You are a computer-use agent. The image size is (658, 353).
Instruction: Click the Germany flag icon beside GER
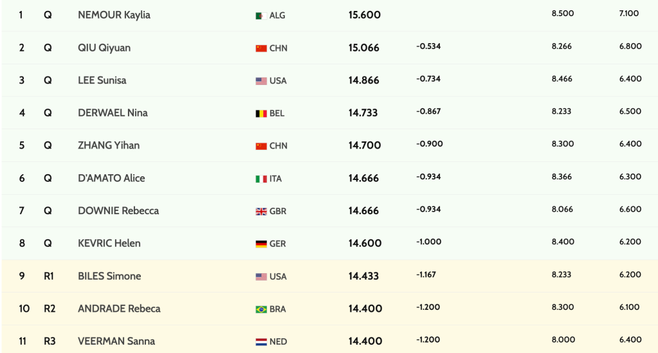[260, 244]
